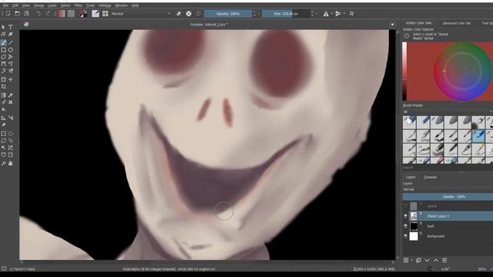The width and height of the screenshot is (493, 277).
Task: Open the brush editor settings
Action: click(x=96, y=14)
